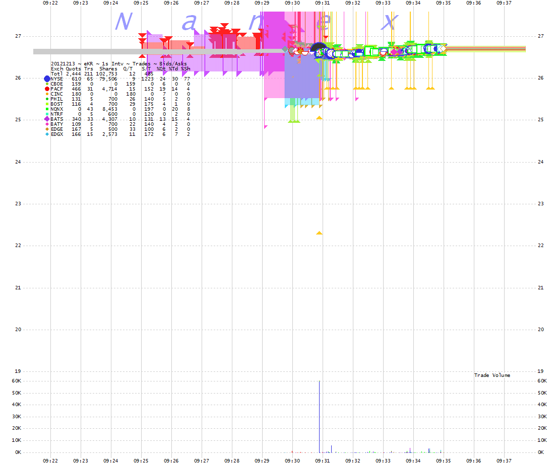This screenshot has width=559, height=464.
Task: Click the NYSE S/T value 1223
Action: point(148,79)
